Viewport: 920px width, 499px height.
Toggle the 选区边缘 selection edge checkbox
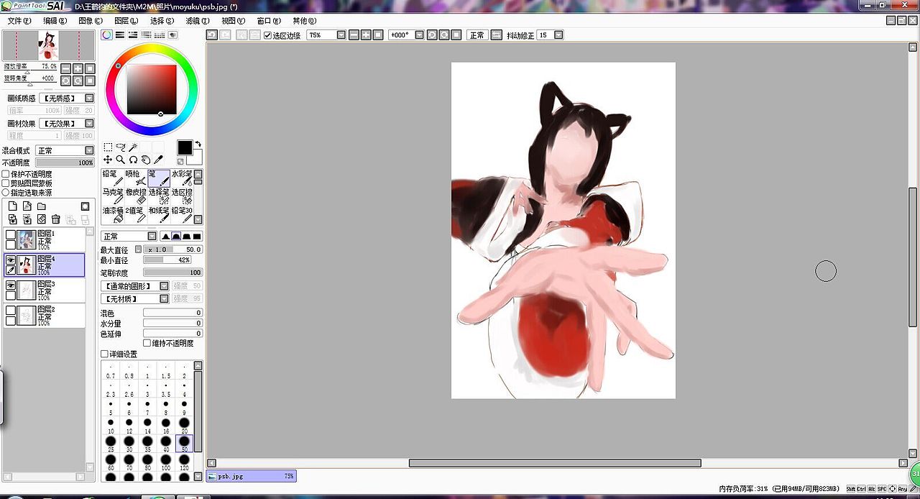point(268,35)
